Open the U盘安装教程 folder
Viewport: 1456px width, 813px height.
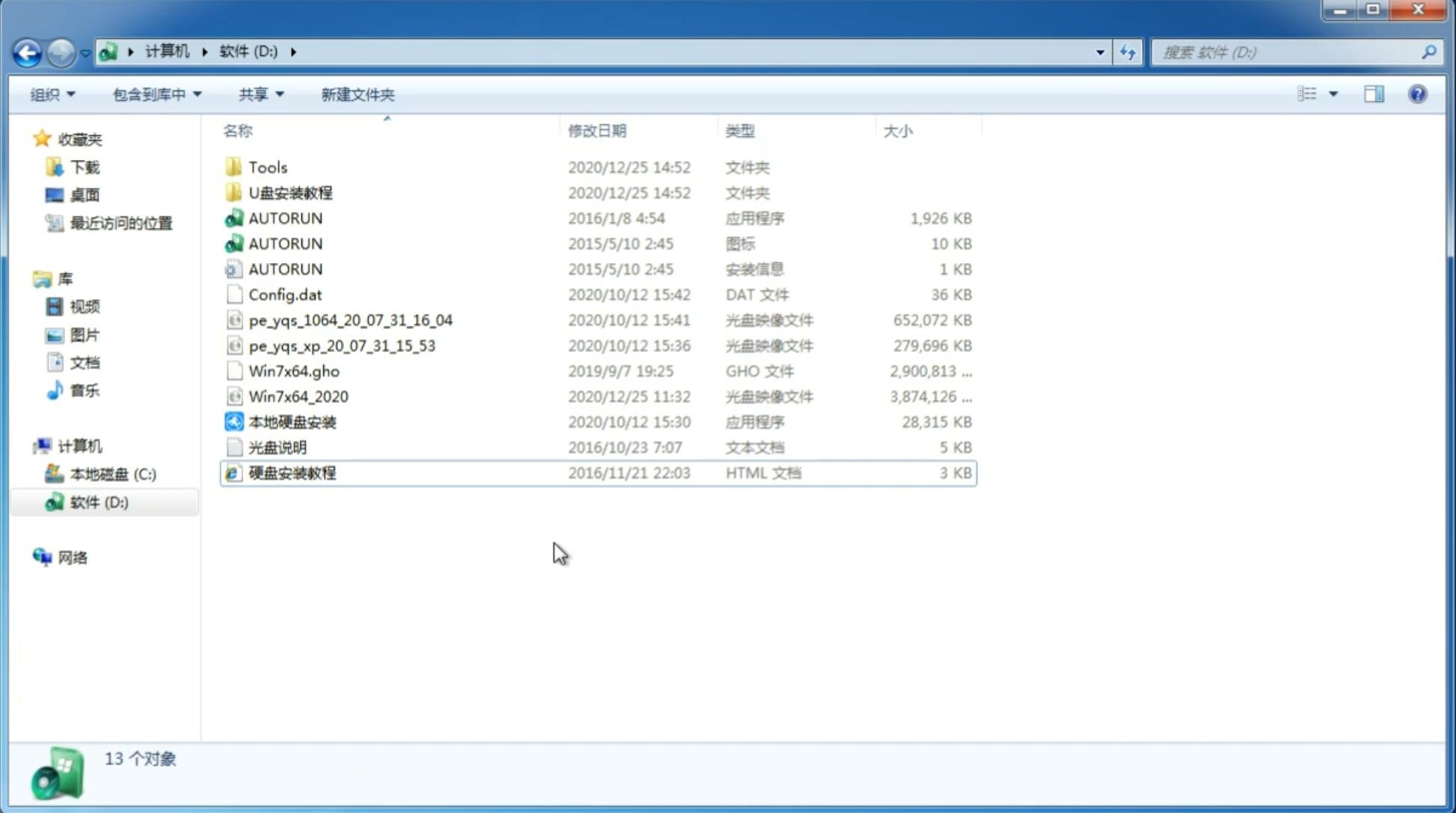pos(291,193)
